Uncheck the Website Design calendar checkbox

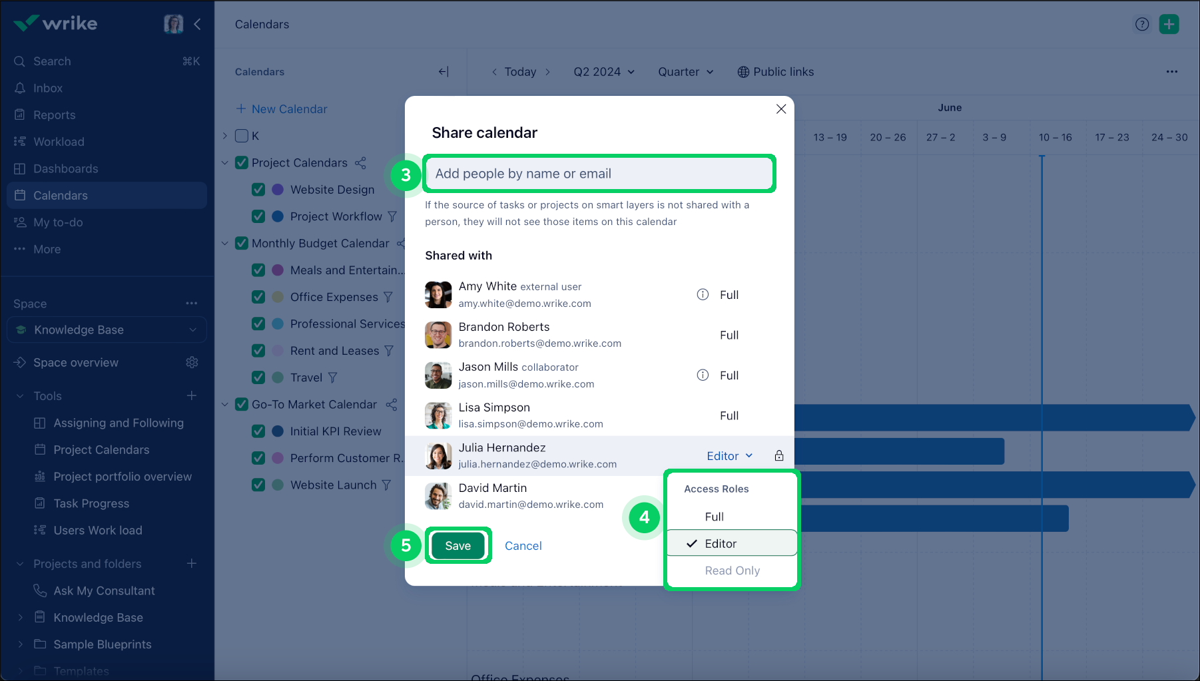(x=258, y=190)
